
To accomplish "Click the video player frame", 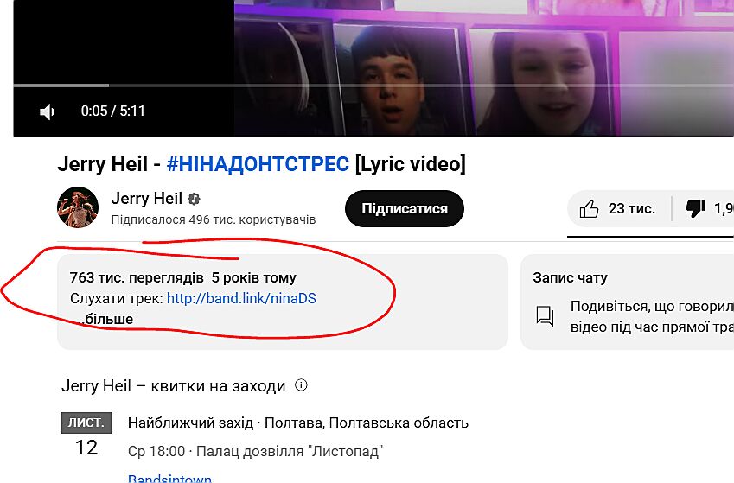I will 373,68.
